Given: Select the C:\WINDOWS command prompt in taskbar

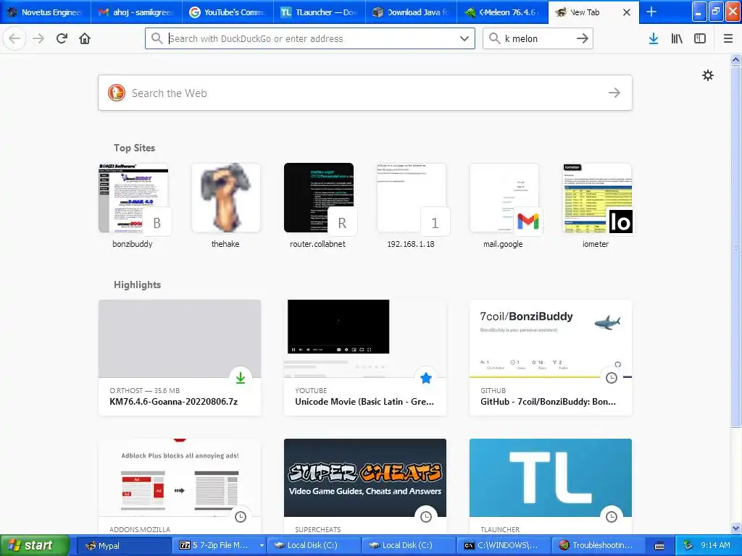Looking at the screenshot, I should [x=504, y=546].
